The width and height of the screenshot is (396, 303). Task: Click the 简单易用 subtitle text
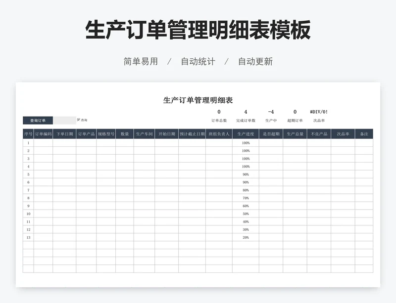tap(141, 61)
